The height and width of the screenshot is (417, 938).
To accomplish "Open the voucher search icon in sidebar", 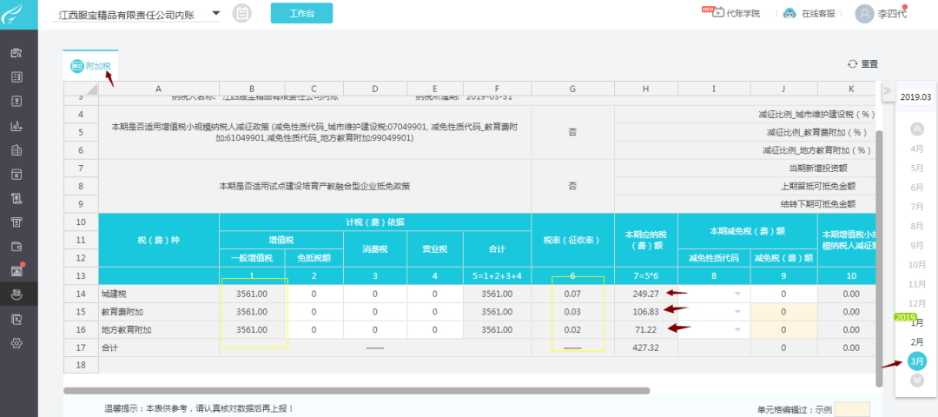I will [17, 53].
